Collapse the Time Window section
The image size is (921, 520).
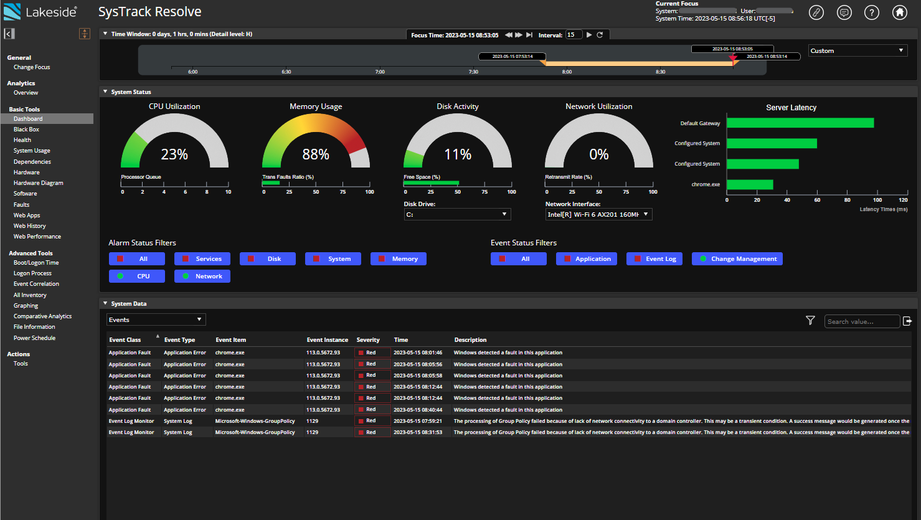click(105, 34)
